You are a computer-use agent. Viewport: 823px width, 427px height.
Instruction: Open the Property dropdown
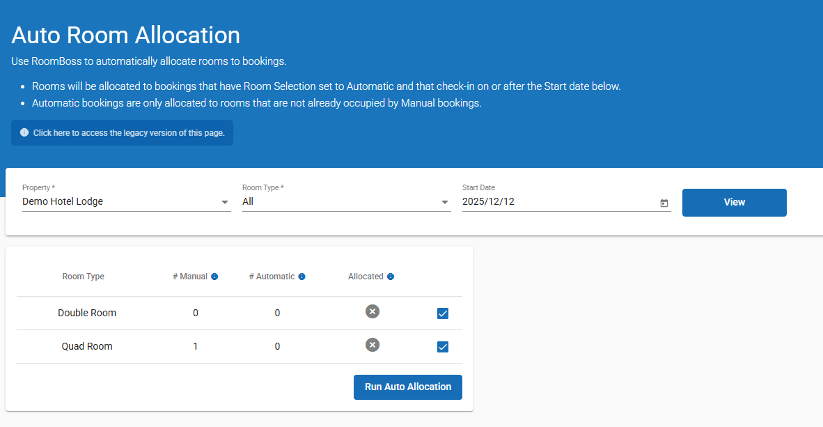coord(224,202)
